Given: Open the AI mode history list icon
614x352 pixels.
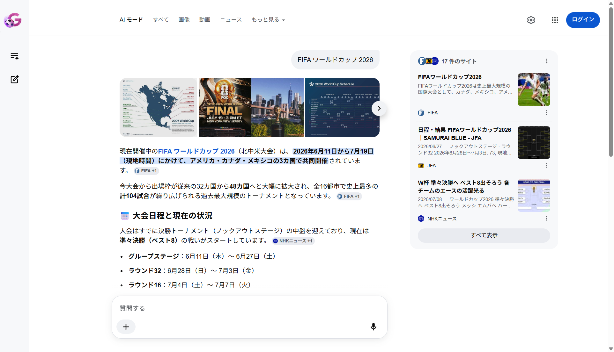Looking at the screenshot, I should [14, 56].
